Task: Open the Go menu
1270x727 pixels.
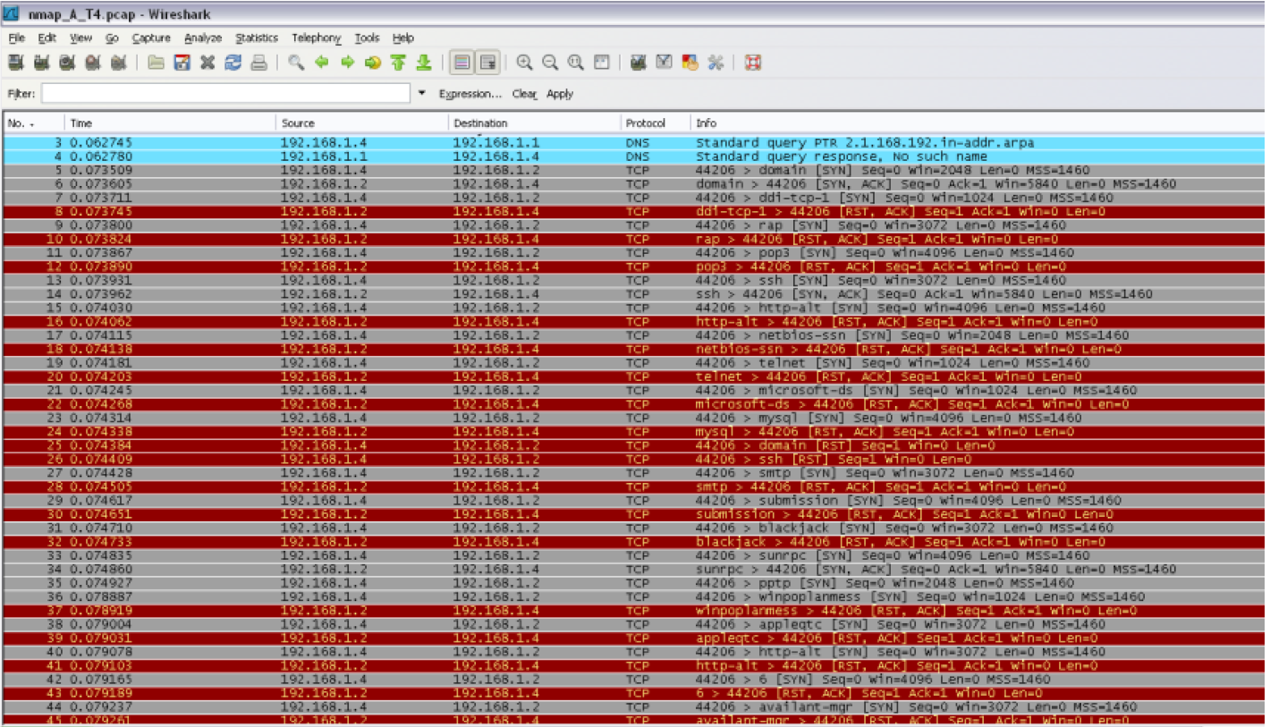Action: pyautogui.click(x=112, y=38)
